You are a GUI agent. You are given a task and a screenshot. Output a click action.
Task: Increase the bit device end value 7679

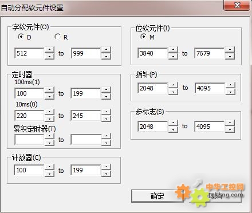point(230,50)
